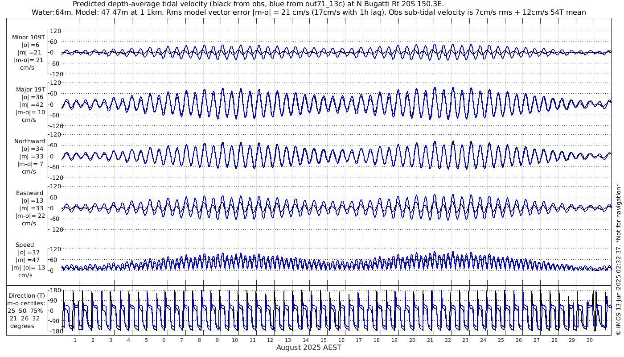Click the 'Water:64m. Model:' subtitle line
The width and height of the screenshot is (624, 357).
(309, 12)
